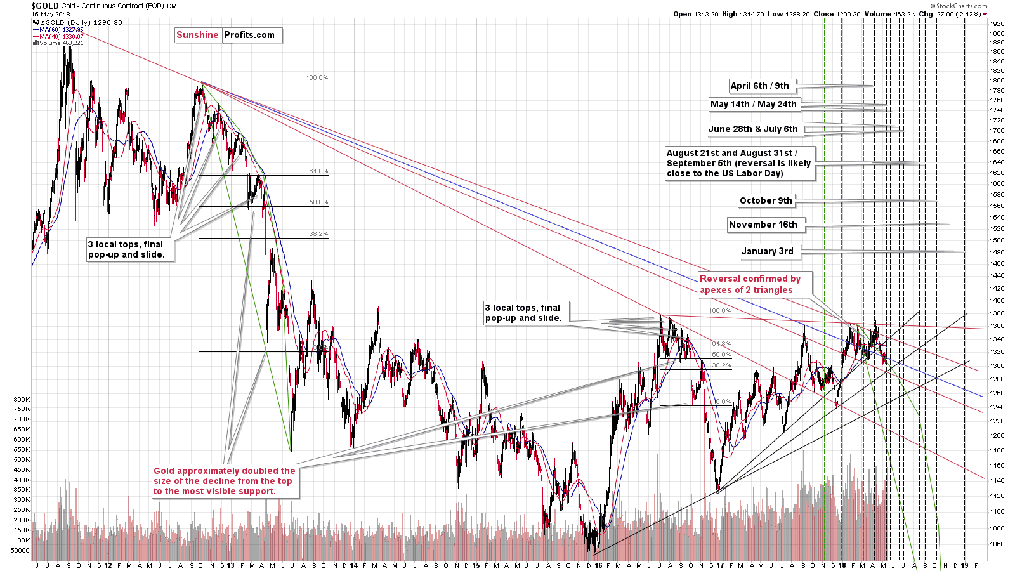Screen dimensions: 1015x571
Task: Click the 50000 volume axis label
Action: coord(20,550)
